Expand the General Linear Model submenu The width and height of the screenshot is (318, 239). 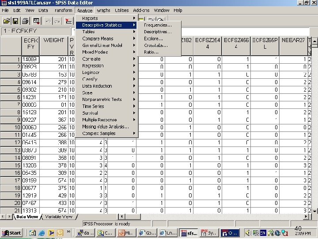[107, 45]
